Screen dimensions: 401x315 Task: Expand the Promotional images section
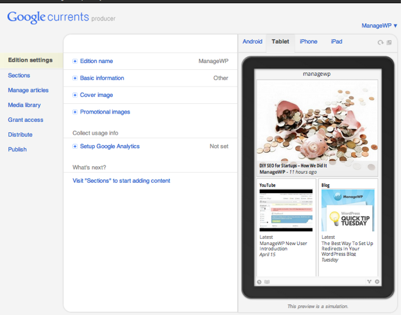click(104, 112)
